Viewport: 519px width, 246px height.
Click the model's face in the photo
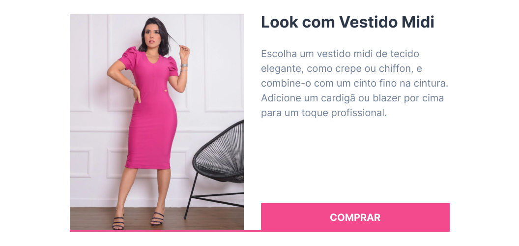152,35
